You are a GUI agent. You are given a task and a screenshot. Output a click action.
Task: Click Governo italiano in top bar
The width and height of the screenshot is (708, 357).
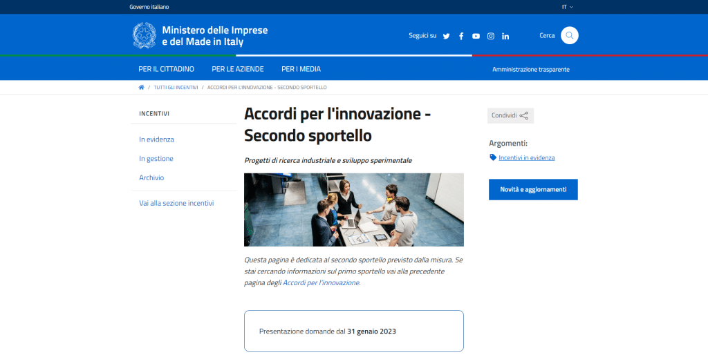coord(149,7)
